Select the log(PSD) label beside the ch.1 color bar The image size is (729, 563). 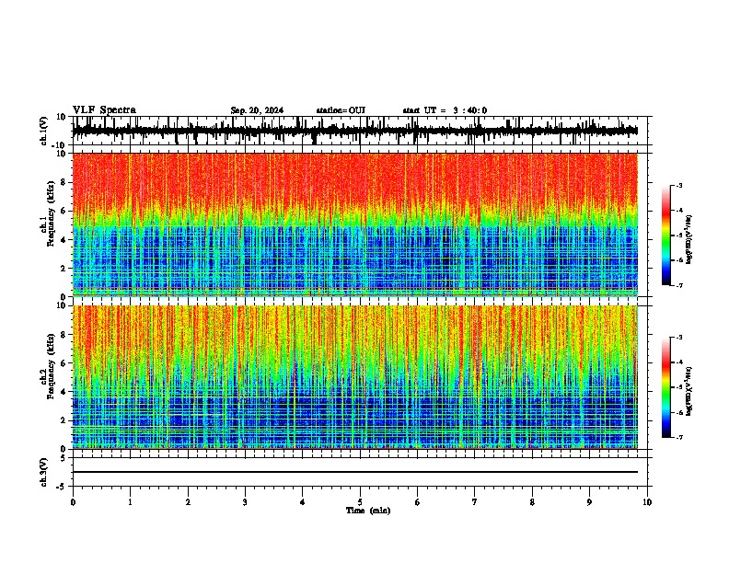click(x=688, y=240)
